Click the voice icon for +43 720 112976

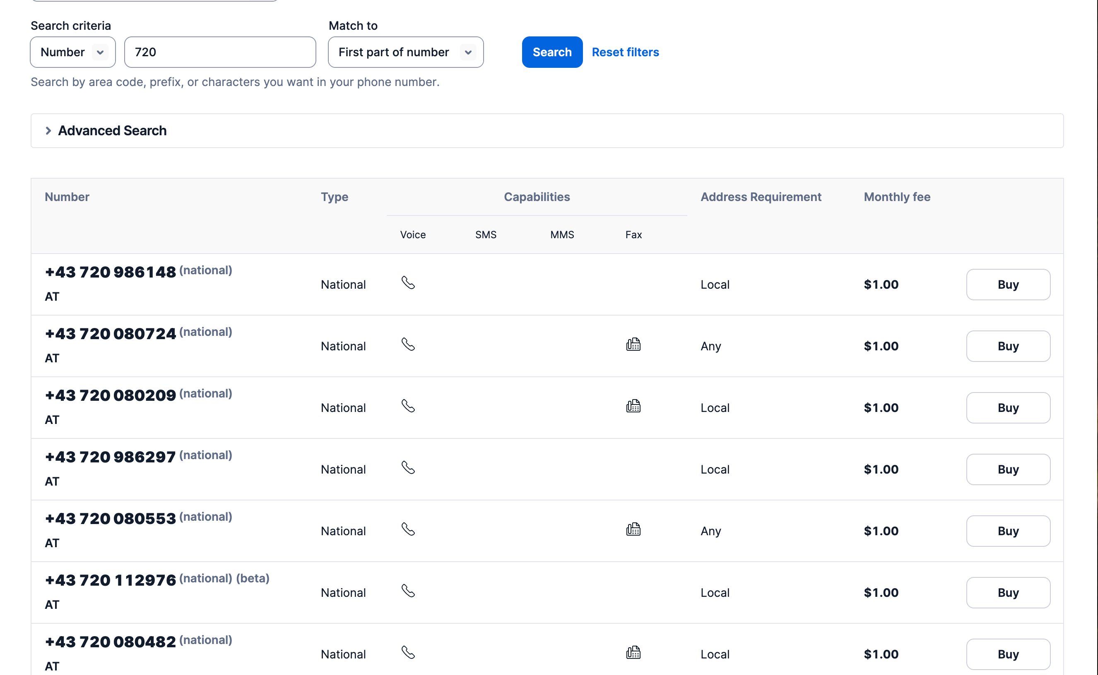point(407,591)
